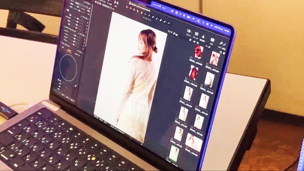Select the topmost red dress thumbnail
Image resolution: width=304 pixels, height=171 pixels.
(x=199, y=52)
